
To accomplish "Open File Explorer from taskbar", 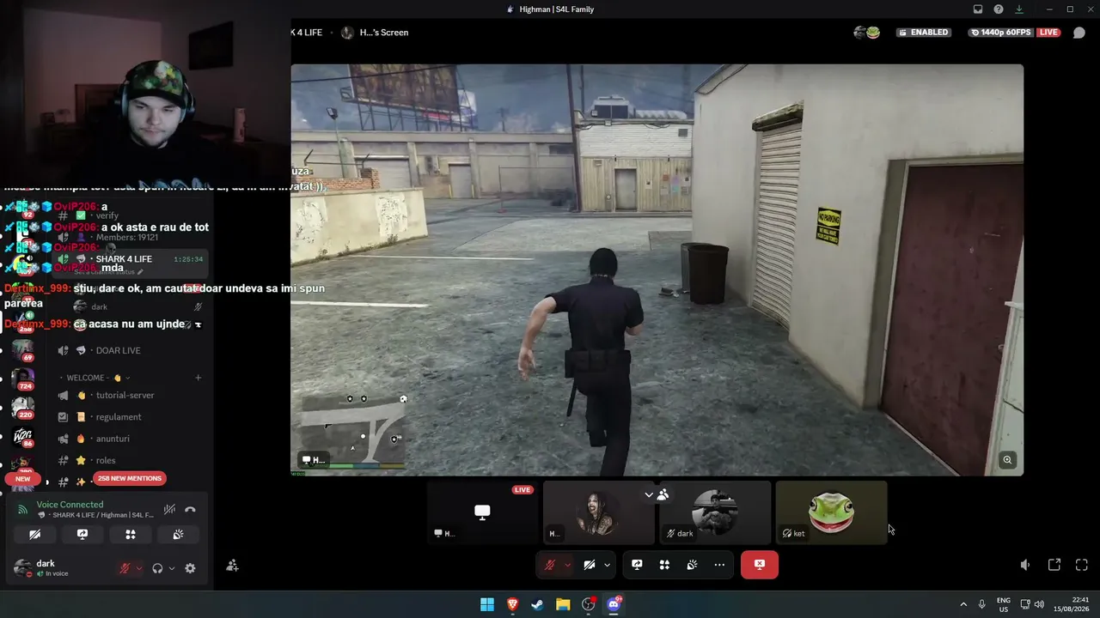I will (x=563, y=604).
